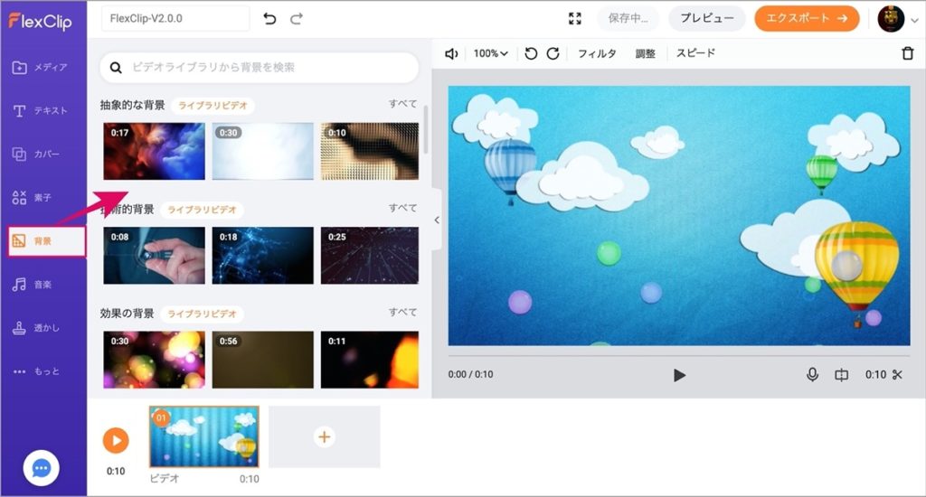
Task: Select storyboard clip 01 thumbnail
Action: pyautogui.click(x=204, y=436)
